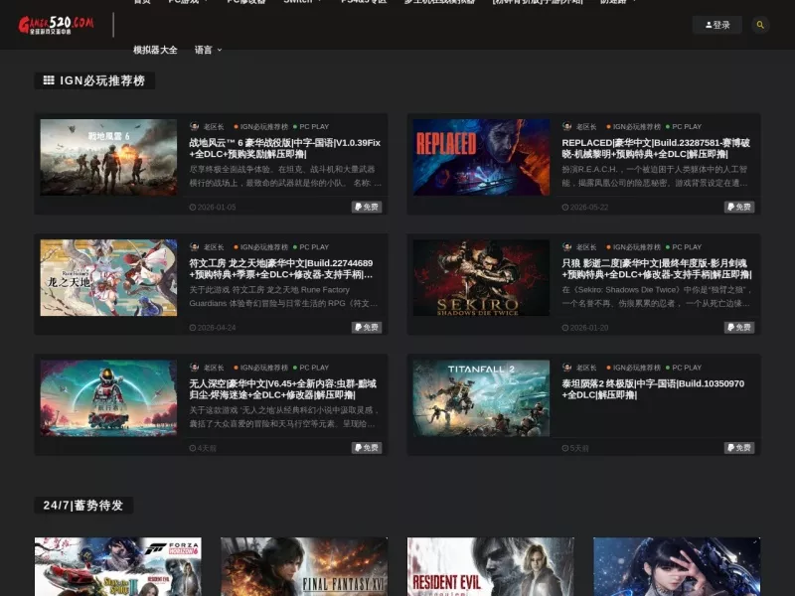Screen dimensions: 795x596
Task: Open the Titanfall 2 cover thumbnail
Action: click(x=481, y=398)
